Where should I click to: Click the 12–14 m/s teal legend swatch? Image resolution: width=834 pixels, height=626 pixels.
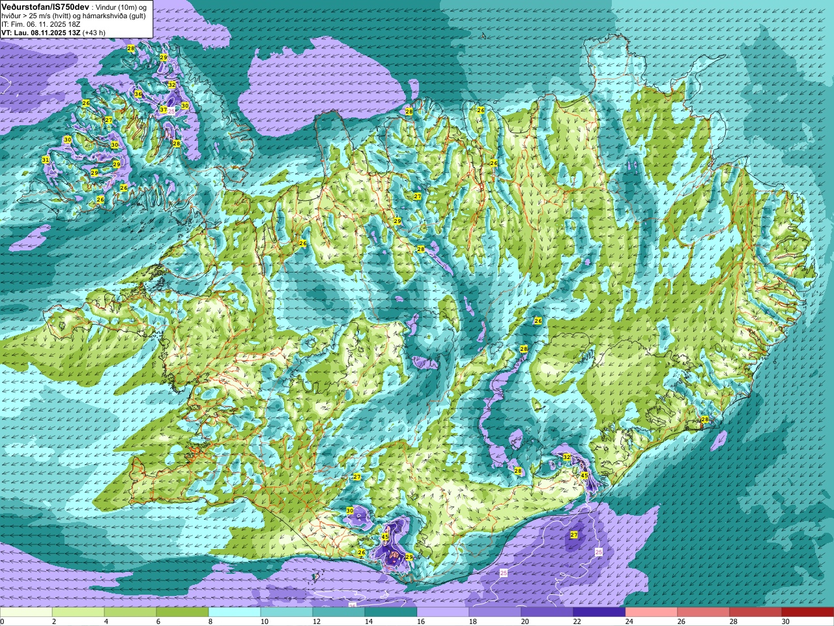339,612
